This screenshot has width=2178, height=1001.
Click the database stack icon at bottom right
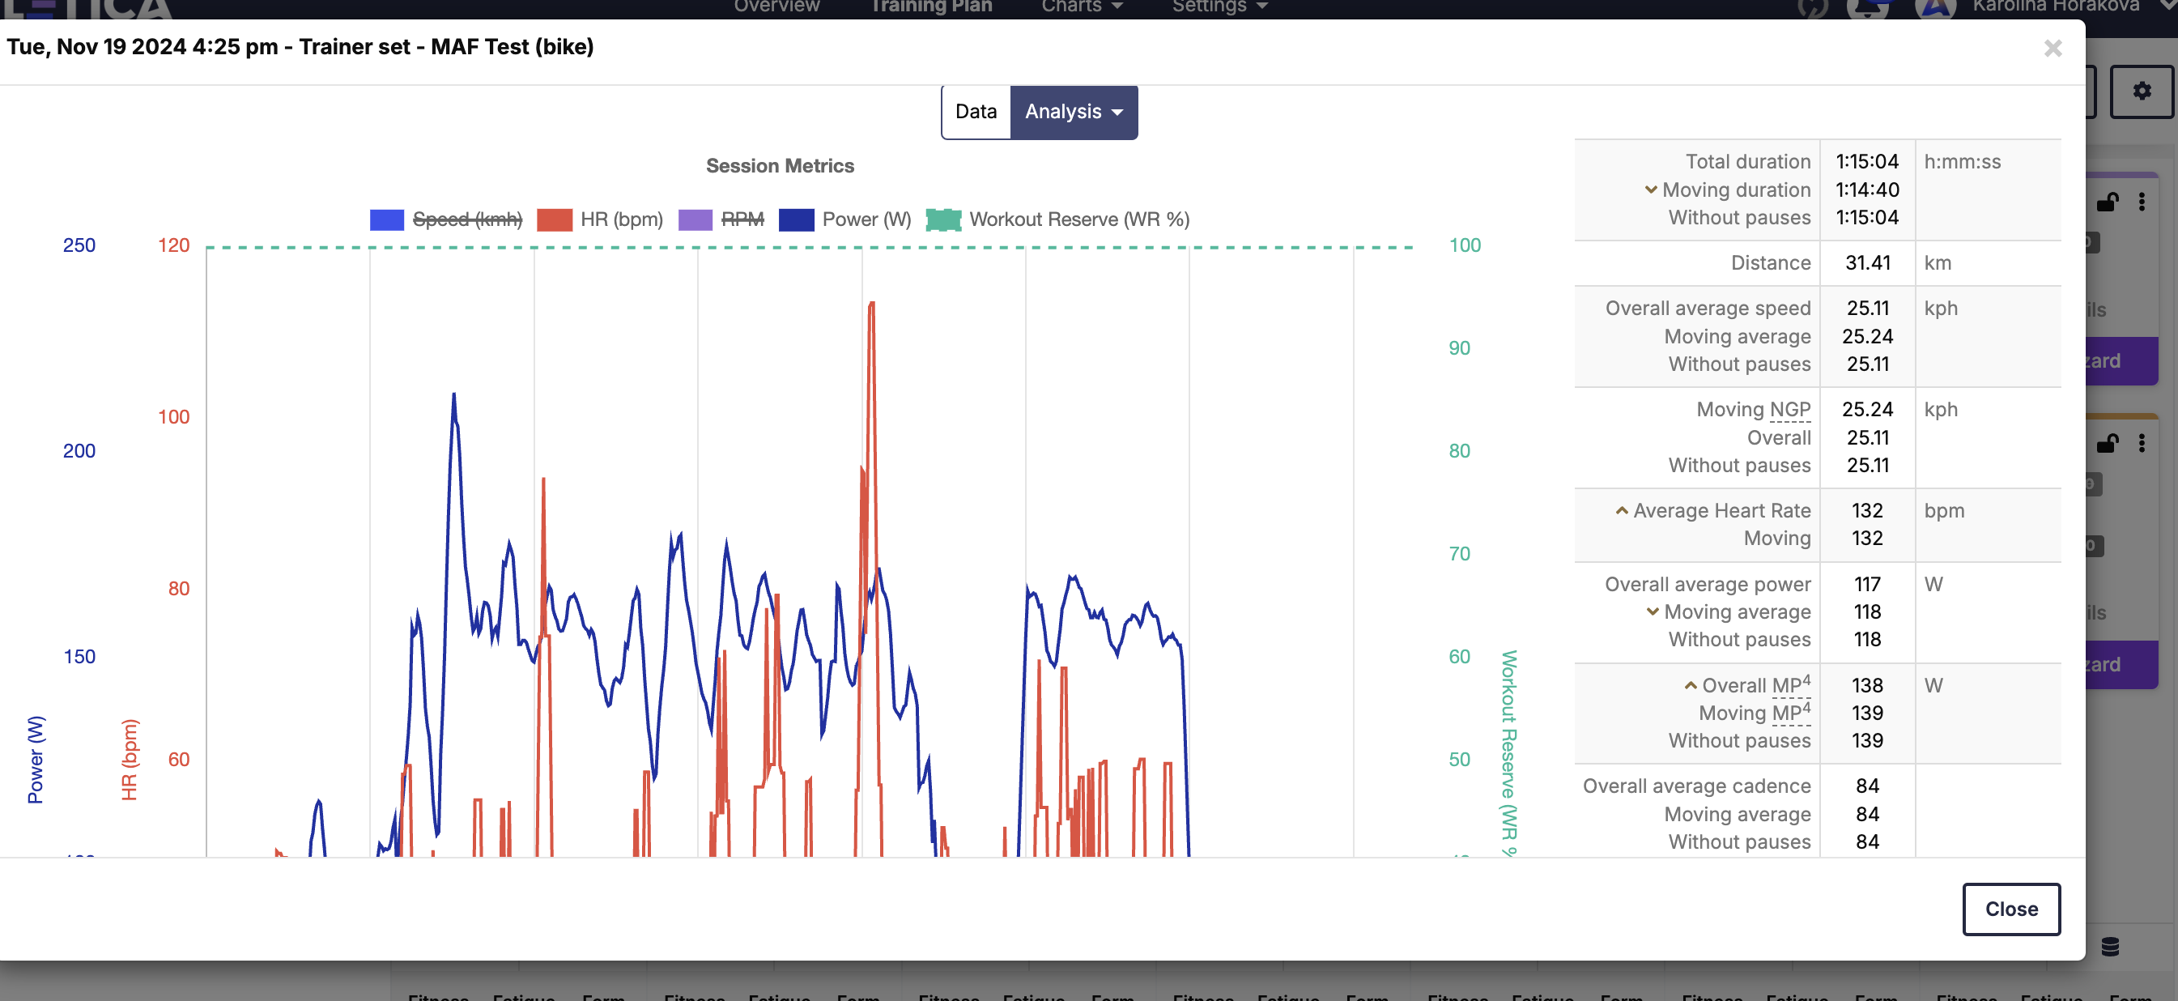2109,946
